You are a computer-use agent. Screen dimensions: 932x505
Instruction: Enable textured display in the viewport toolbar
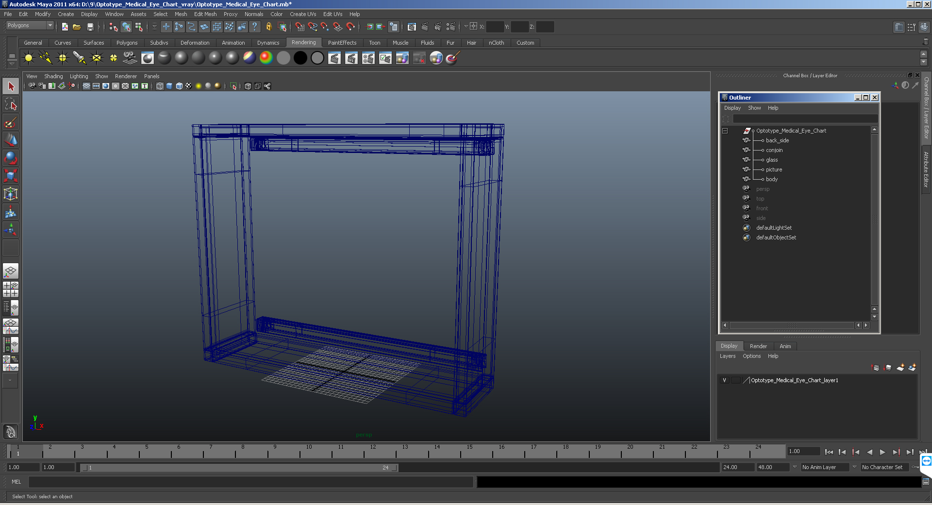(x=188, y=86)
